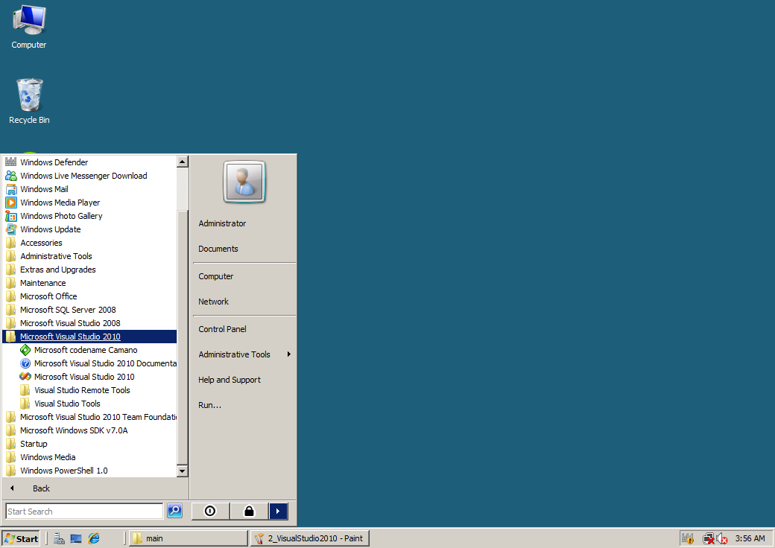Screen dimensions: 775x548
Task: Click in the Start Search box
Action: (x=84, y=511)
